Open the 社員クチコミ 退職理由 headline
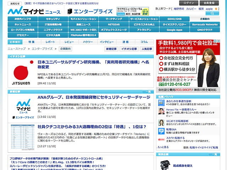Image resolution: width=227 pixels, height=170 pixels. [92, 127]
